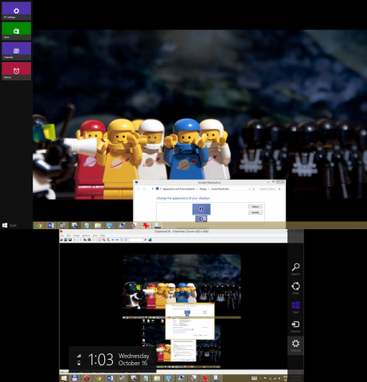Click IrfanView Zoom out magnifier icon
Viewport: 367px width, 382px height.
(x=108, y=240)
